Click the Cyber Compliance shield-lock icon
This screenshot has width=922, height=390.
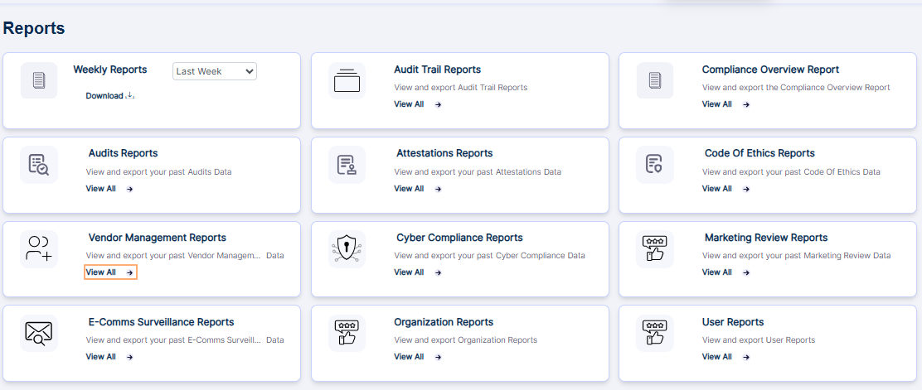click(347, 249)
